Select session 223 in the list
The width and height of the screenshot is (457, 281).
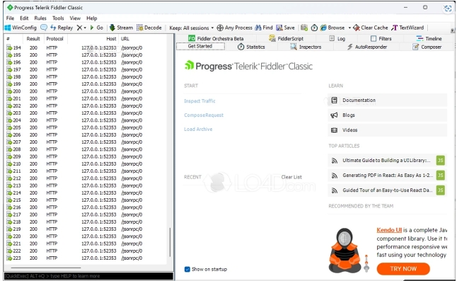tap(86, 258)
